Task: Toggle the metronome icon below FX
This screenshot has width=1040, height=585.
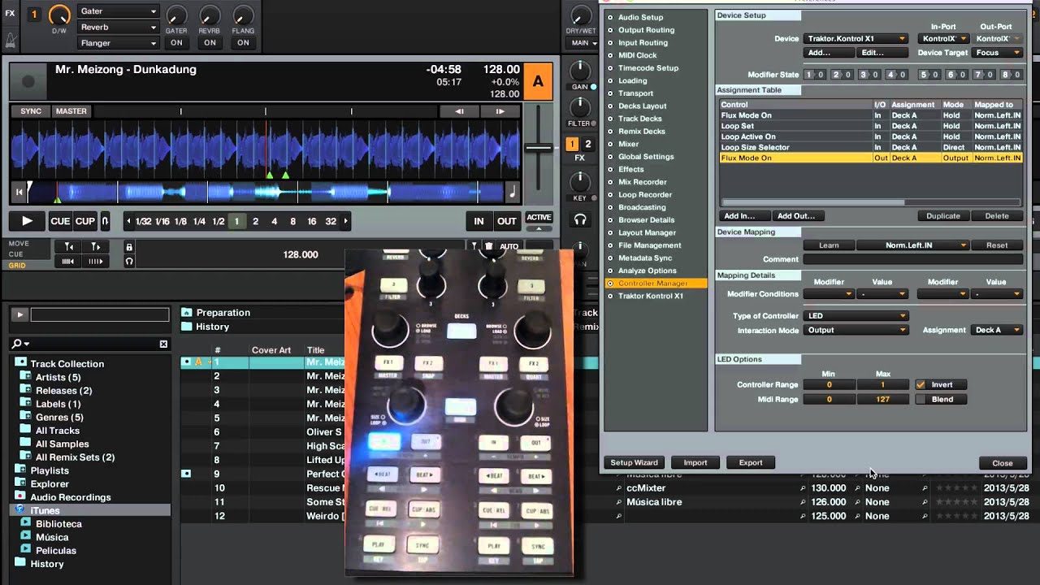Action: (10, 39)
